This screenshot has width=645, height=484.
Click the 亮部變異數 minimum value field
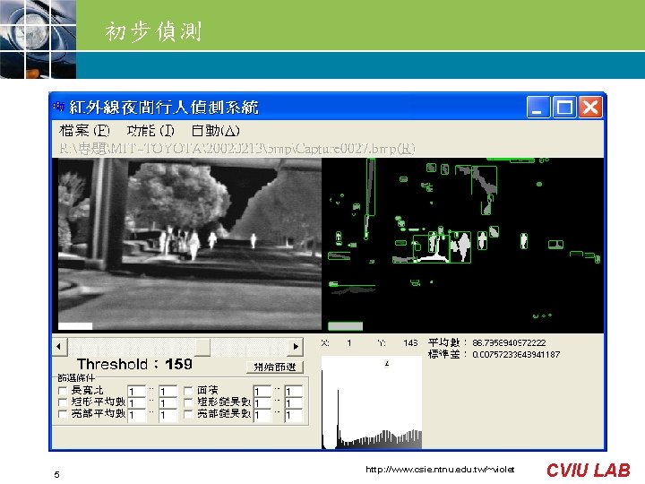click(x=262, y=415)
